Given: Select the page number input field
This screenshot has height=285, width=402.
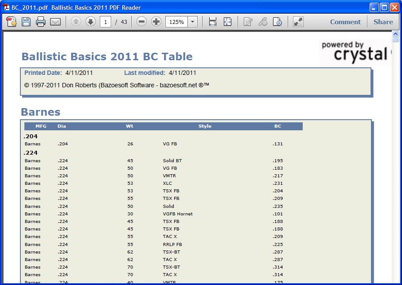Looking at the screenshot, I should pos(106,21).
